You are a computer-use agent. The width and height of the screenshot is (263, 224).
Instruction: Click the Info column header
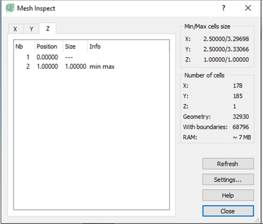[x=129, y=46]
